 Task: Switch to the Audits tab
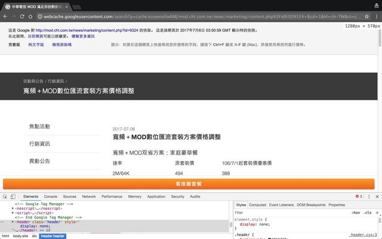tap(195, 197)
